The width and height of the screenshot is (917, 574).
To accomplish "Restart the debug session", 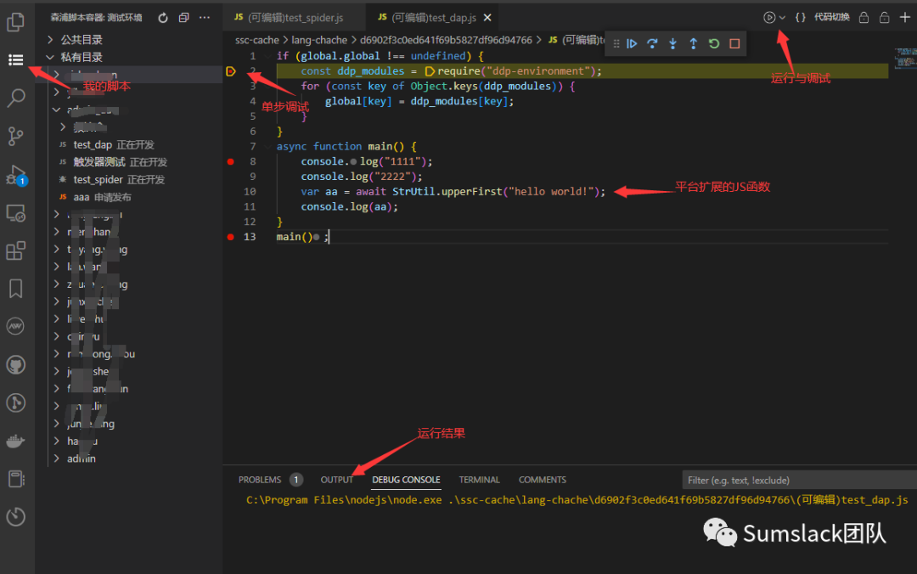I will coord(713,43).
